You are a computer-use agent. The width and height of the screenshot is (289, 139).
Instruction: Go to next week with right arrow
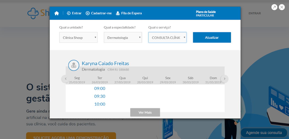pos(224,79)
